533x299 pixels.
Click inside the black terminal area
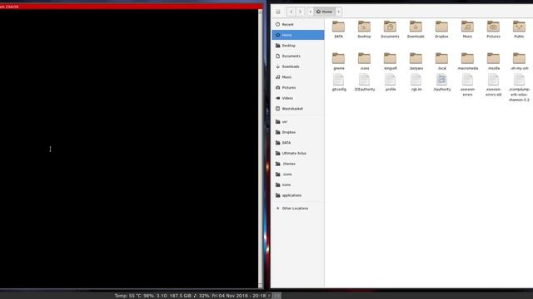tap(129, 149)
